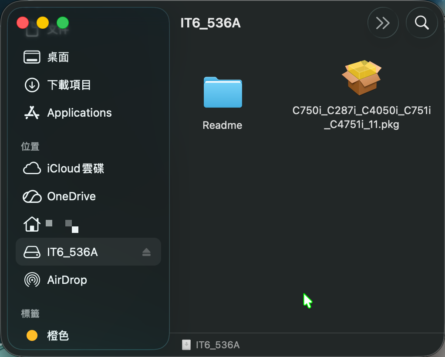Click the Readme folder name label
Screen dimensions: 445x357
pyautogui.click(x=222, y=125)
